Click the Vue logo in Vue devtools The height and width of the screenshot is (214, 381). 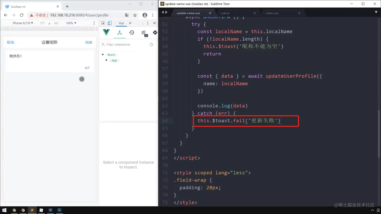tap(106, 32)
